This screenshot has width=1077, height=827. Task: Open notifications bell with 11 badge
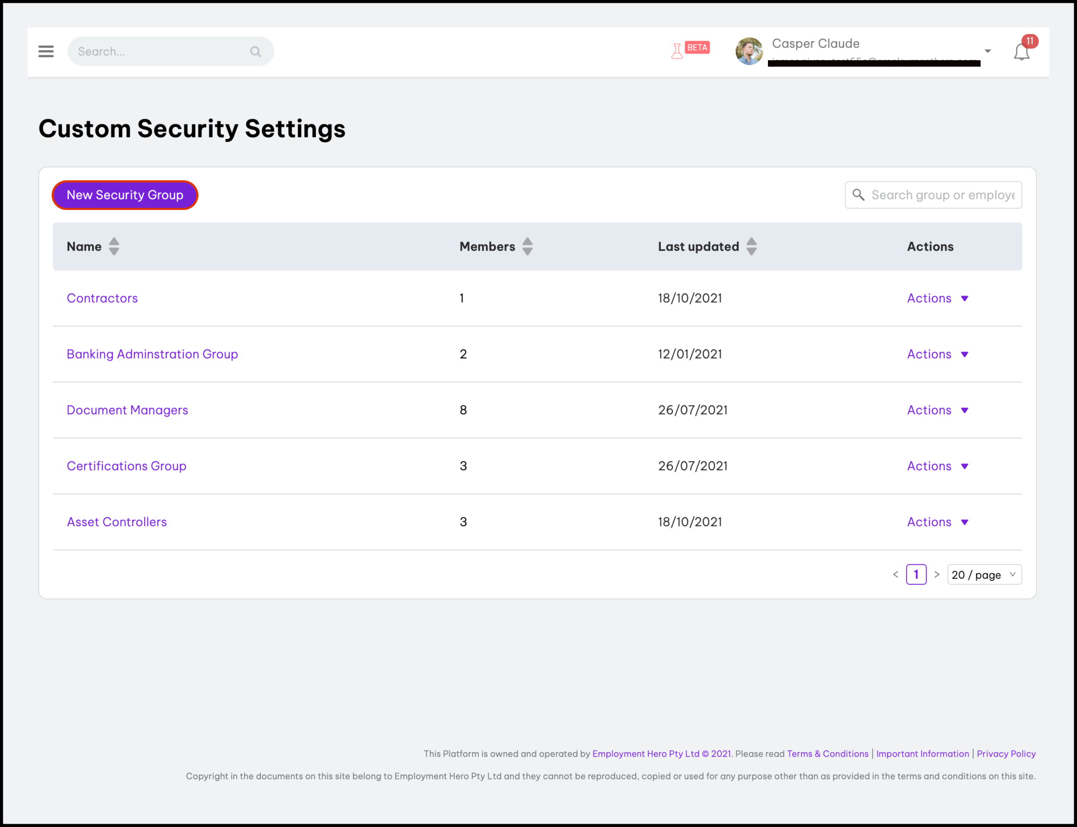coord(1021,51)
